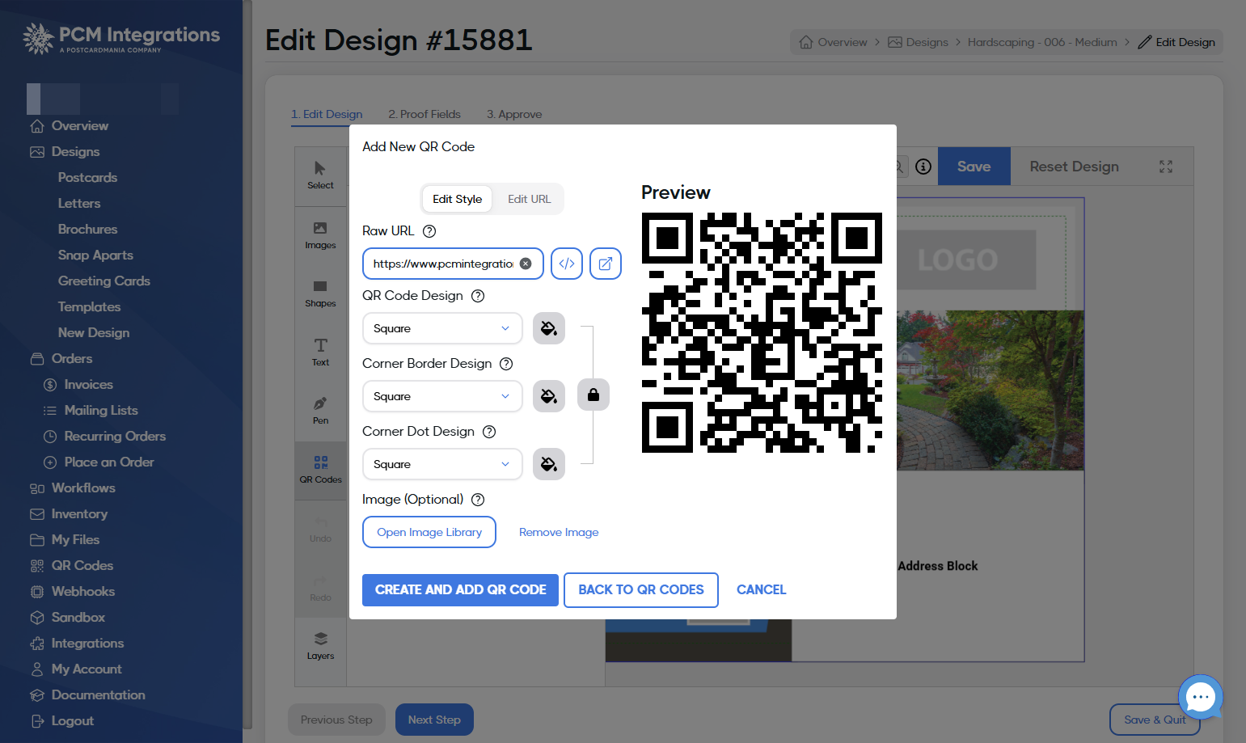Click the info icon beside Save
The height and width of the screenshot is (743, 1246).
pyautogui.click(x=923, y=167)
